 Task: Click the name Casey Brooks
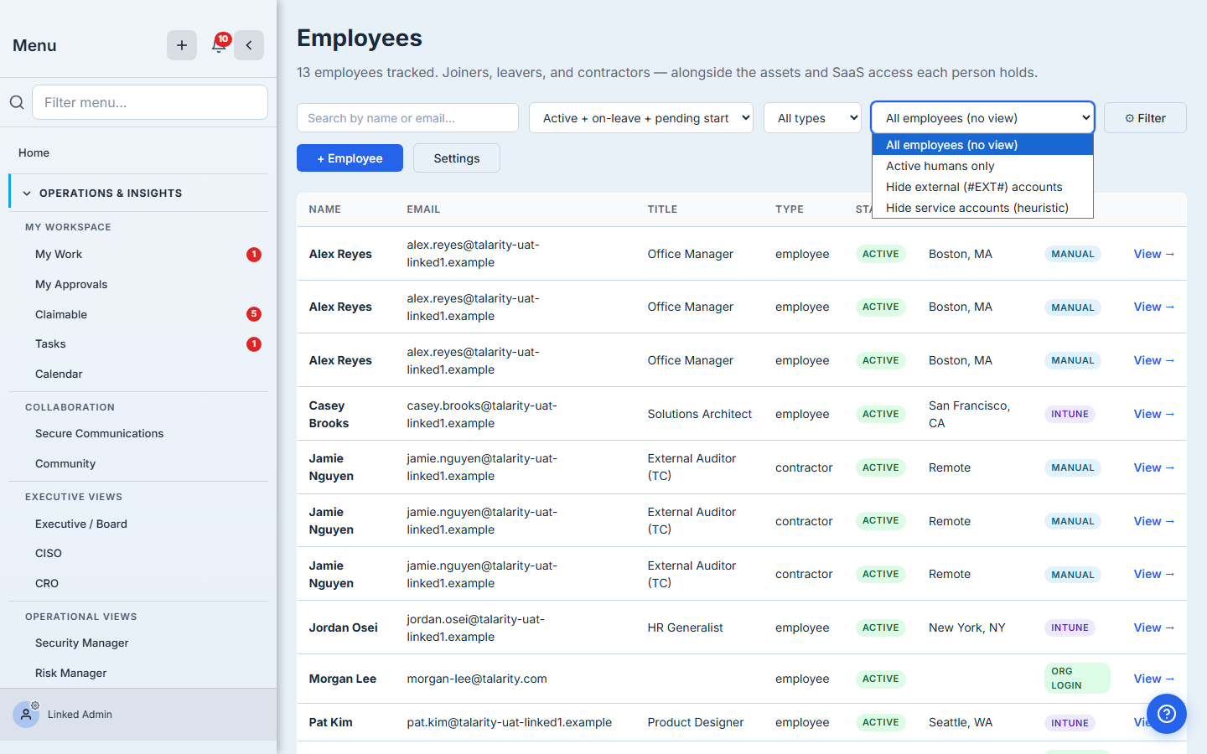[329, 414]
